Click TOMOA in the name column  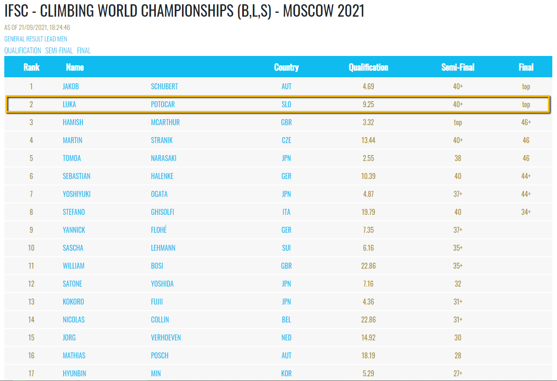point(72,158)
